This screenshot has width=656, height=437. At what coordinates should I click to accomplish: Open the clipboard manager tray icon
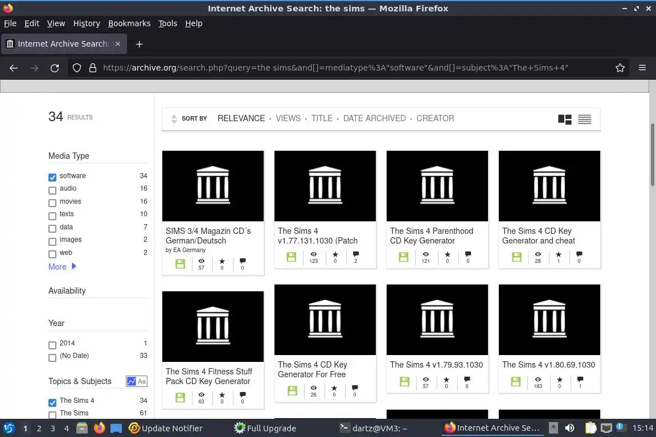tap(591, 428)
